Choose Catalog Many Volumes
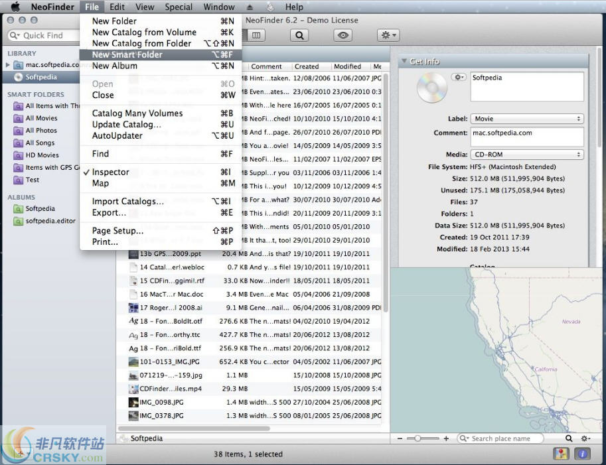606x465 pixels. tap(161, 113)
